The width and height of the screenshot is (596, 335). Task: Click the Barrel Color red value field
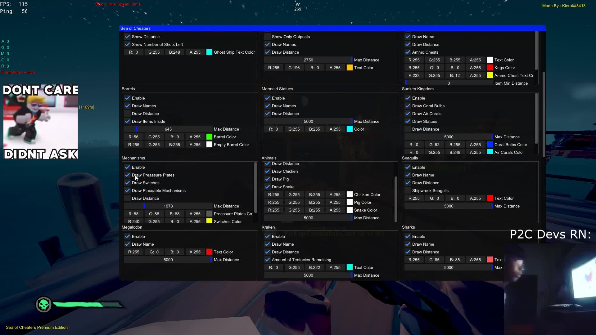click(x=133, y=137)
